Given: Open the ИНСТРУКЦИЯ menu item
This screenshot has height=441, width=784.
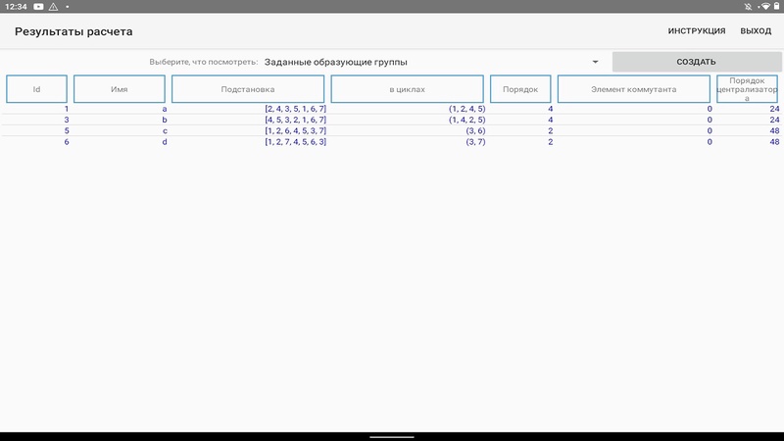Looking at the screenshot, I should click(697, 31).
